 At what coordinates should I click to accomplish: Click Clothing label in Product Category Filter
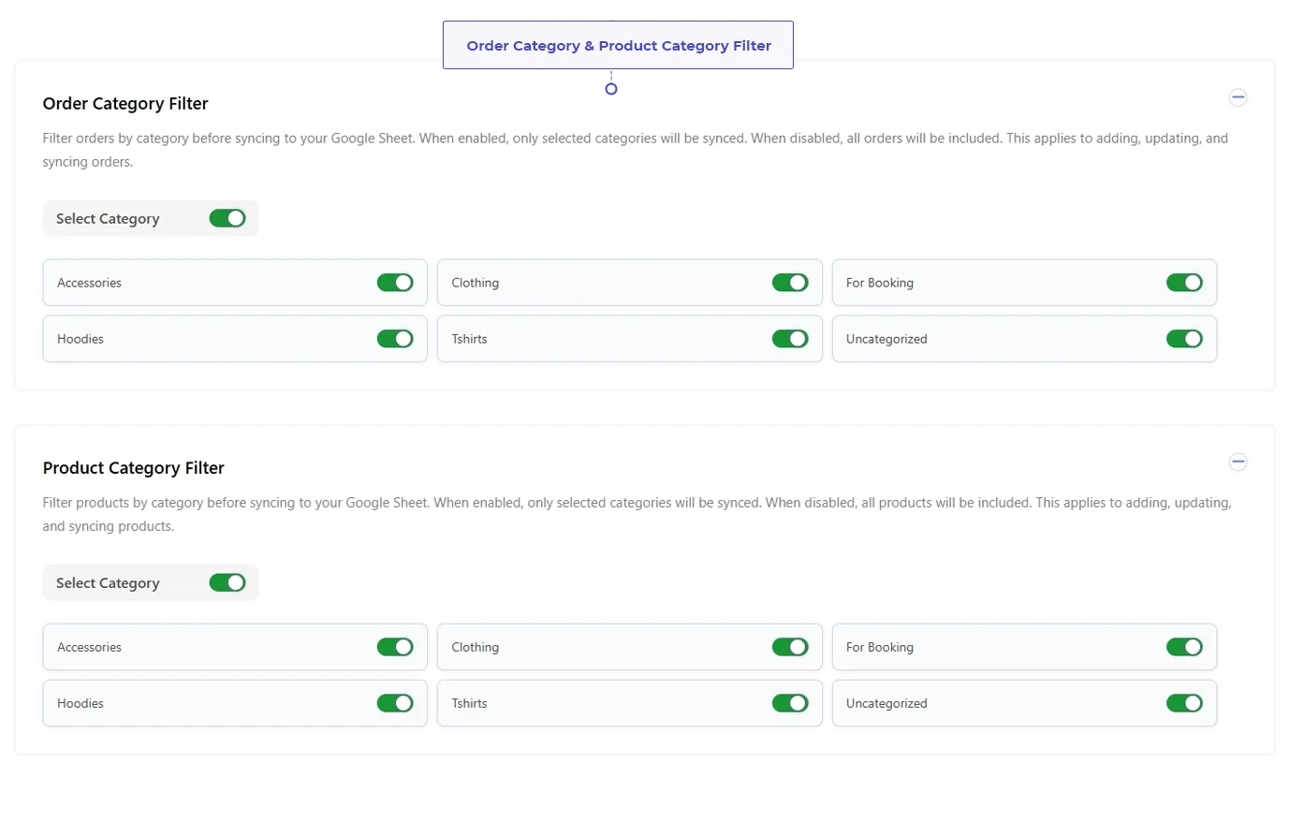point(475,647)
